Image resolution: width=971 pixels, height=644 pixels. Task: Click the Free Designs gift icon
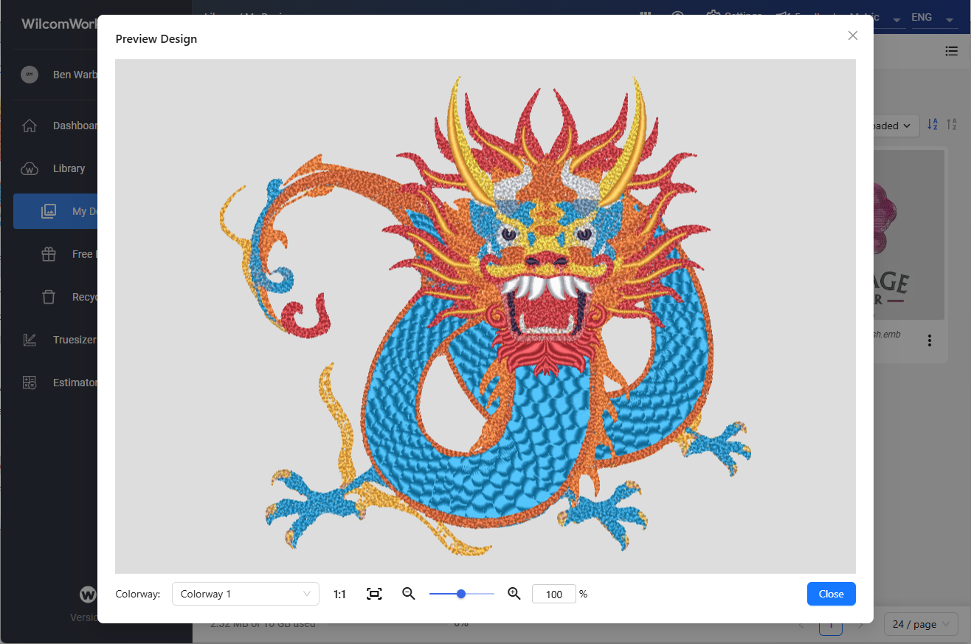click(49, 254)
